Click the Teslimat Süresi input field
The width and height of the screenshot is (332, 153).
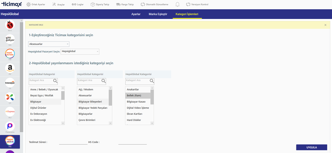click(x=73, y=142)
